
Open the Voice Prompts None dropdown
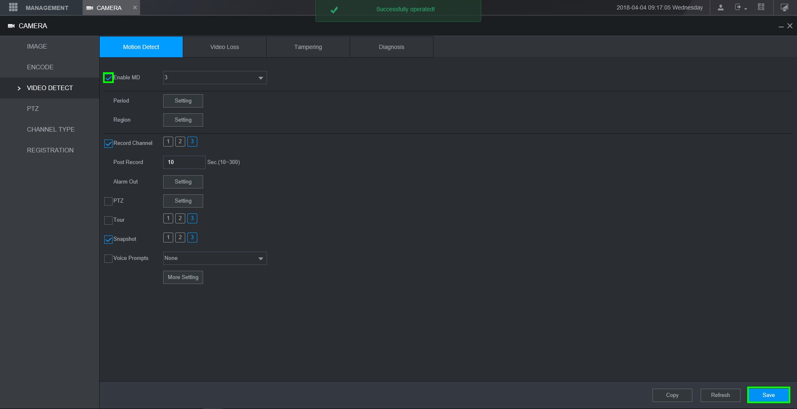click(215, 258)
